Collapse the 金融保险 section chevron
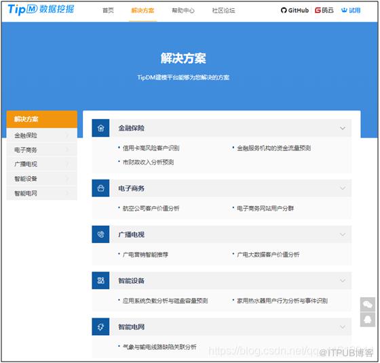380x363 pixels. click(343, 128)
